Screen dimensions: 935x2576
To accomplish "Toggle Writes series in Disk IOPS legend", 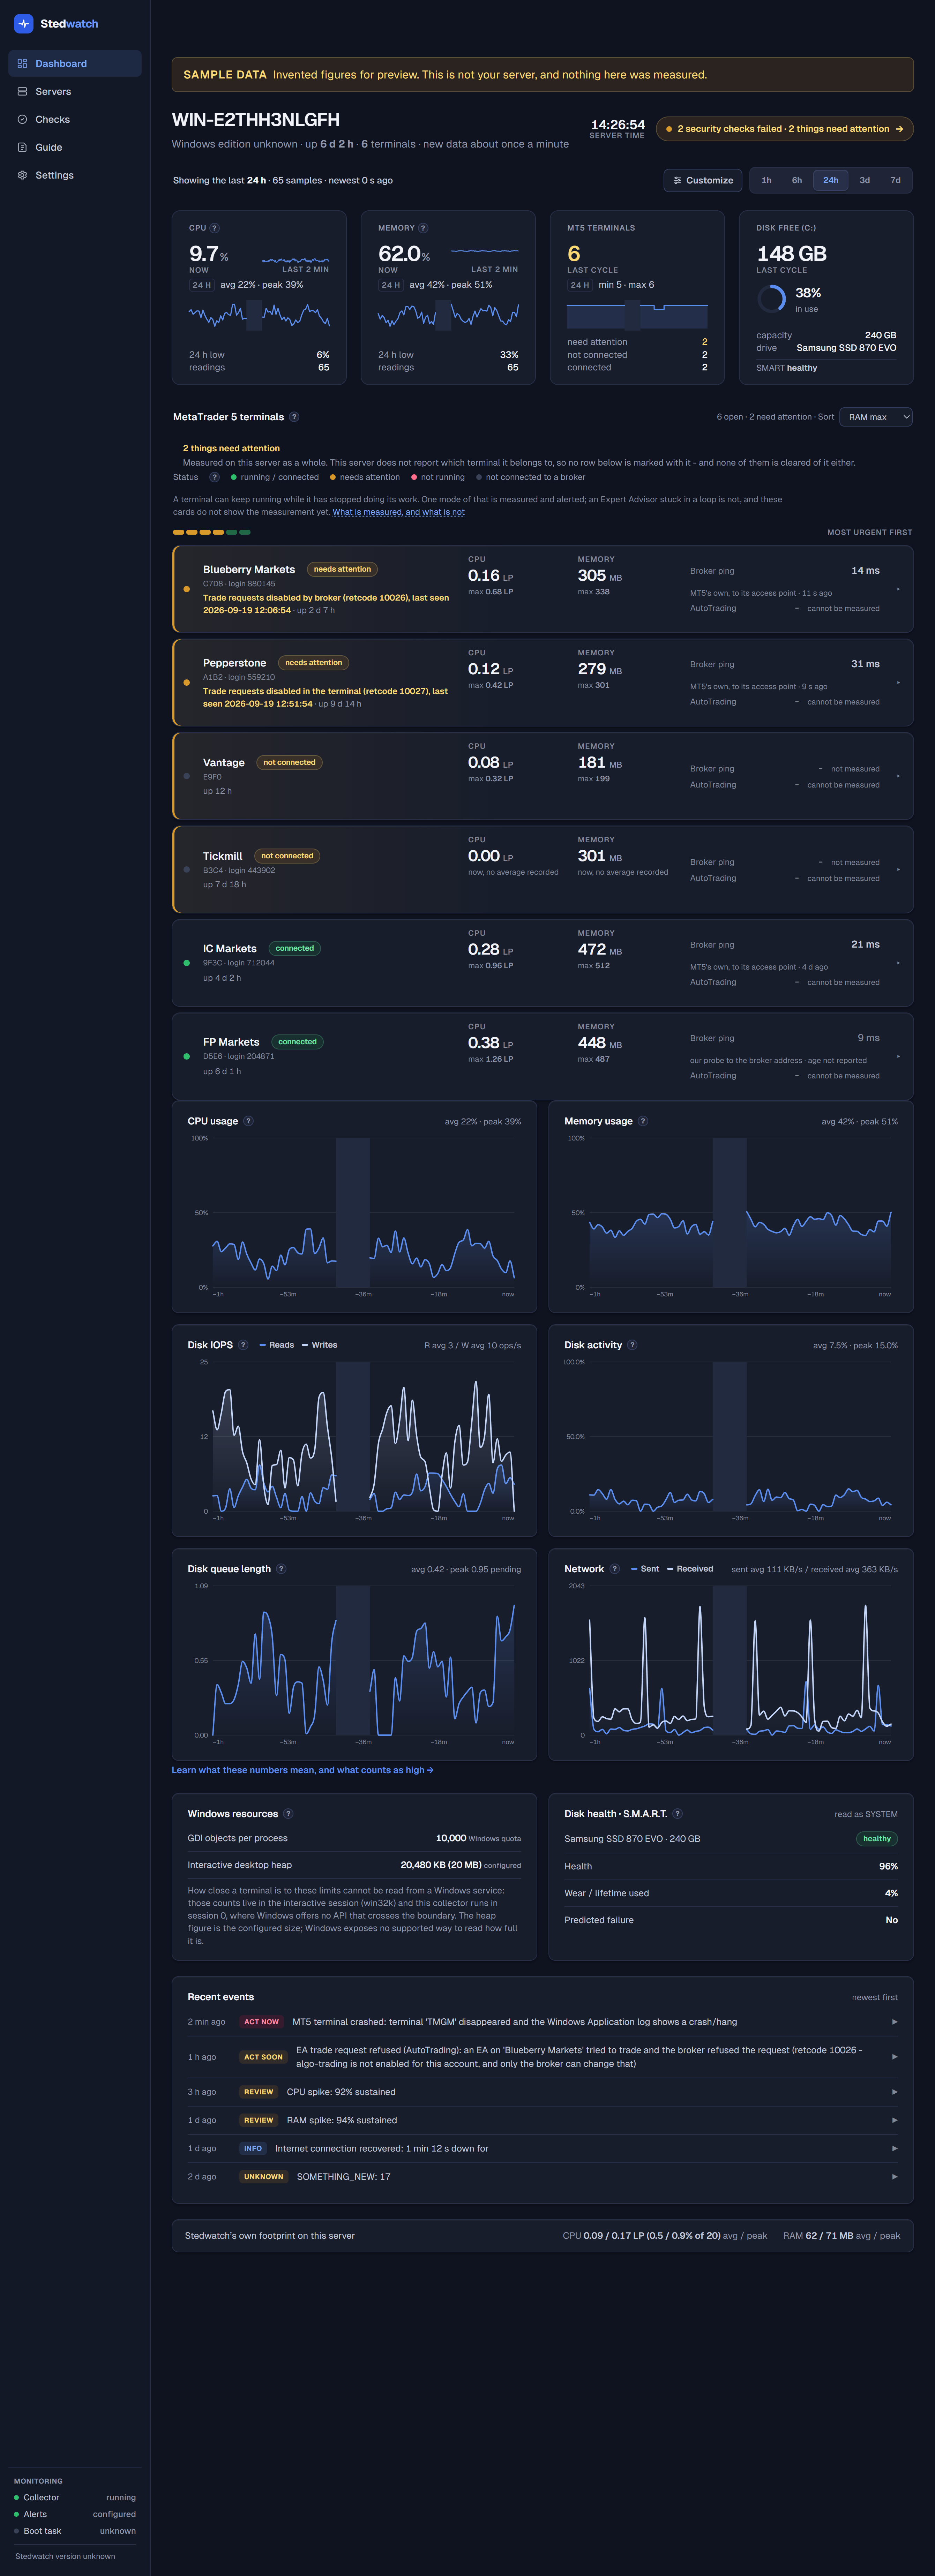I will coord(320,1345).
